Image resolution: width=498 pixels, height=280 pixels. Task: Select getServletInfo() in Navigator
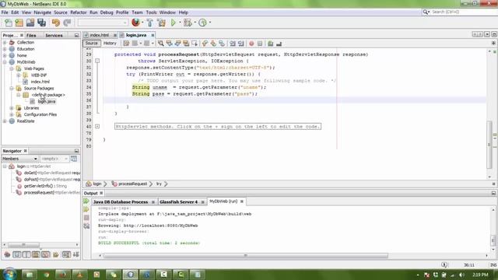click(45, 186)
